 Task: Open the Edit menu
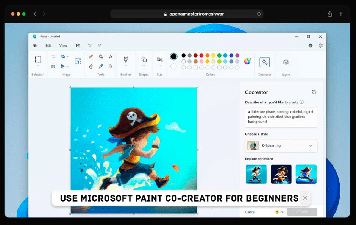click(48, 45)
